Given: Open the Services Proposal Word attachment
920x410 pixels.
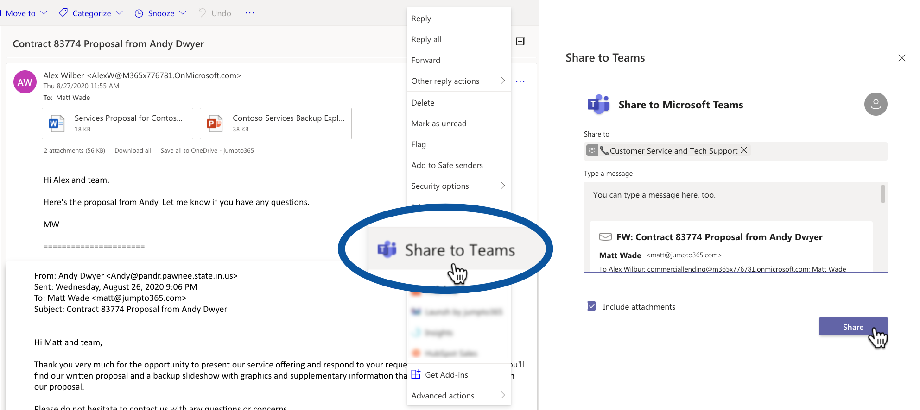Looking at the screenshot, I should (117, 124).
